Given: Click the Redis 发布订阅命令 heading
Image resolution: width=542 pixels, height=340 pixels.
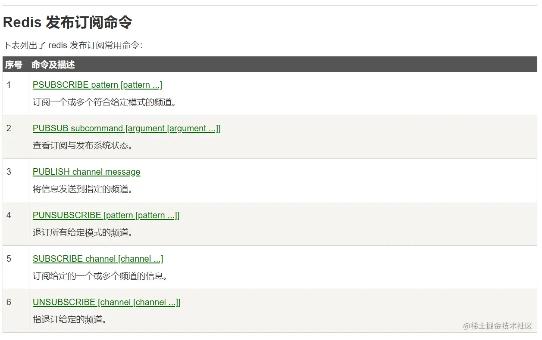Looking at the screenshot, I should [67, 22].
